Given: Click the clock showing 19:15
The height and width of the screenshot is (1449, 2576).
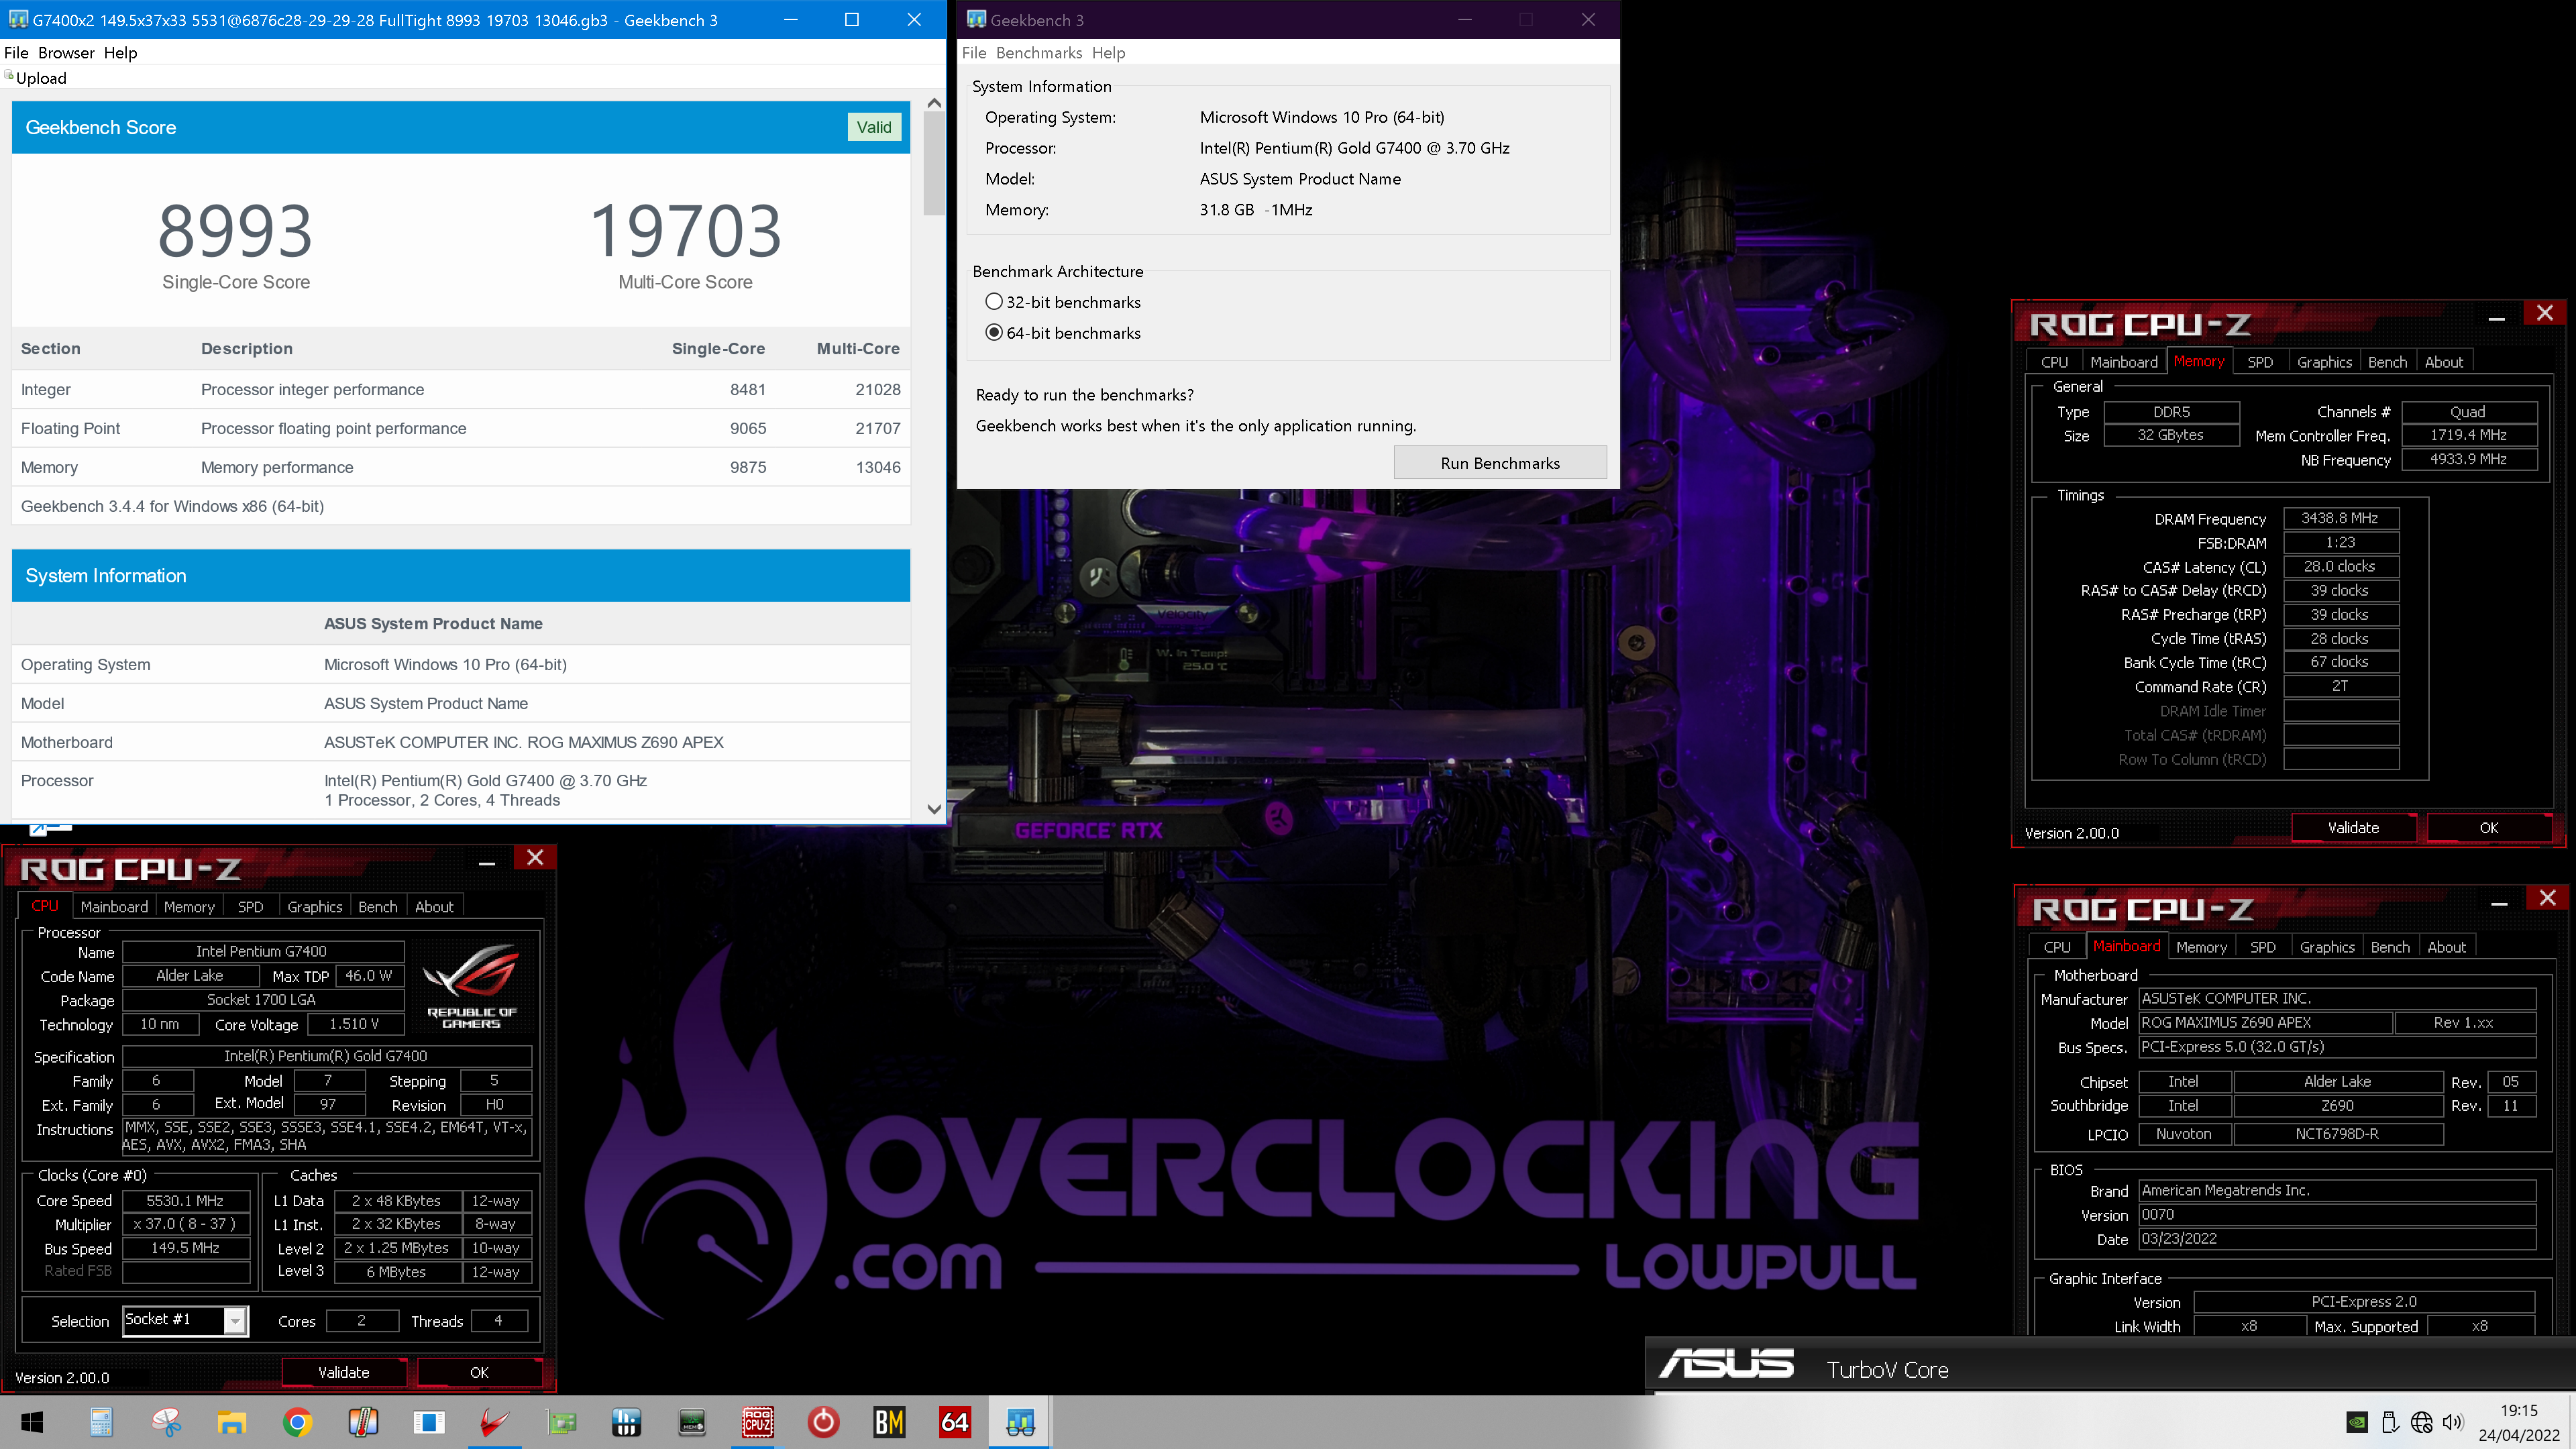Looking at the screenshot, I should 2518,1410.
